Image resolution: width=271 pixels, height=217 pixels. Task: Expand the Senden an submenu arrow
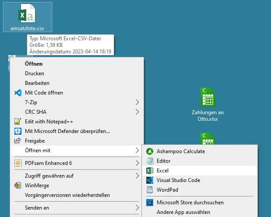tap(137, 208)
